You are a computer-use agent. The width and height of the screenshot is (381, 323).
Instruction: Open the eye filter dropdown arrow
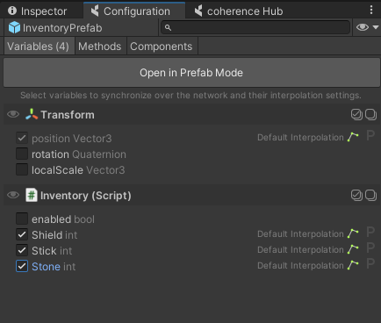pyautogui.click(x=376, y=27)
